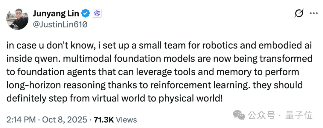Click the "2:14 PM" timestamp

pos(21,120)
